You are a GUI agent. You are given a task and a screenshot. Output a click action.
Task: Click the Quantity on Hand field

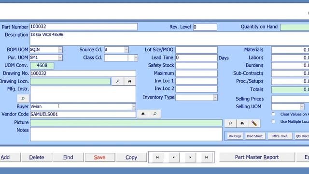point(295,27)
